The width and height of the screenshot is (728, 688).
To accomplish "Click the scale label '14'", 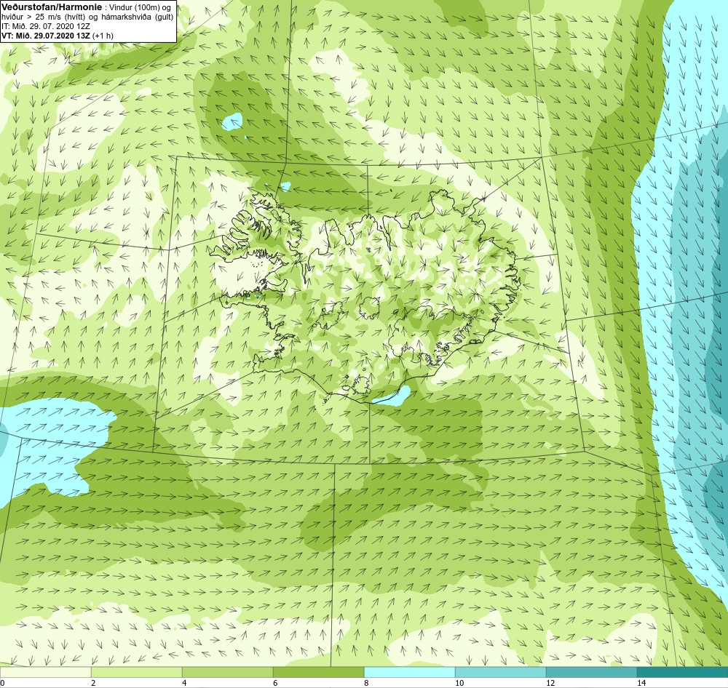I will (641, 683).
